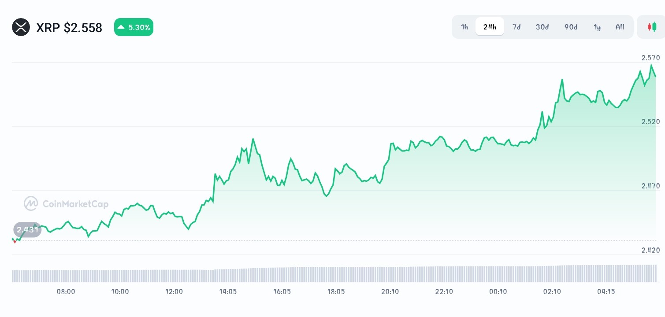Click the red starting marker on price line

[x=15, y=241]
